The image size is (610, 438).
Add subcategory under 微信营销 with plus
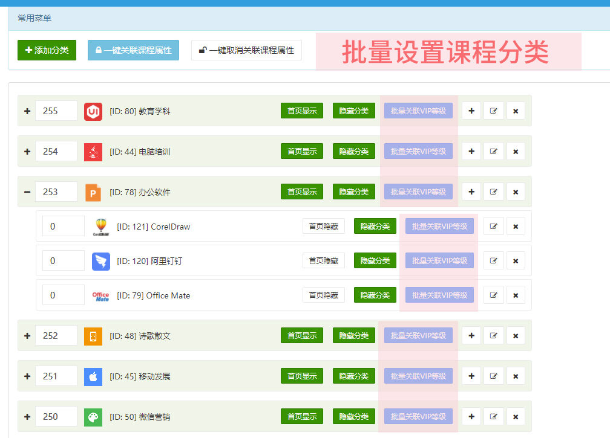(471, 416)
